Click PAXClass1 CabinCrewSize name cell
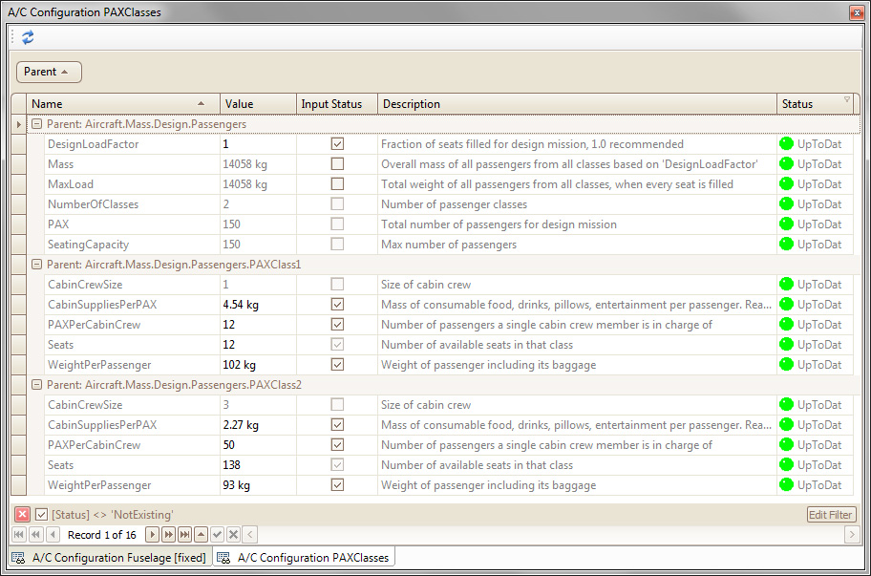Screen dimensions: 871x576 [132, 285]
